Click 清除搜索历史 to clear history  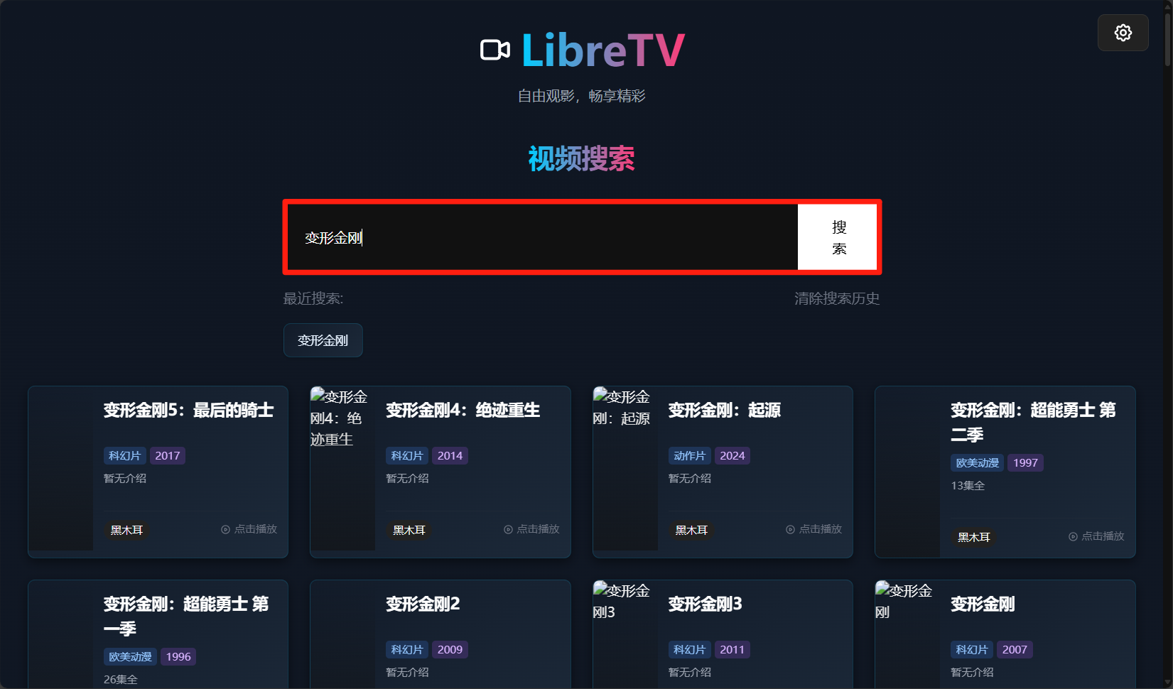coord(837,298)
